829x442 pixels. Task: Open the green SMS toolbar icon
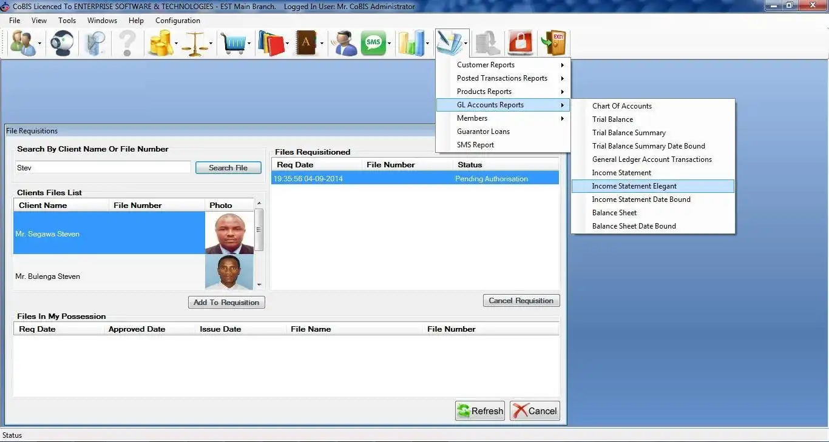click(x=374, y=44)
